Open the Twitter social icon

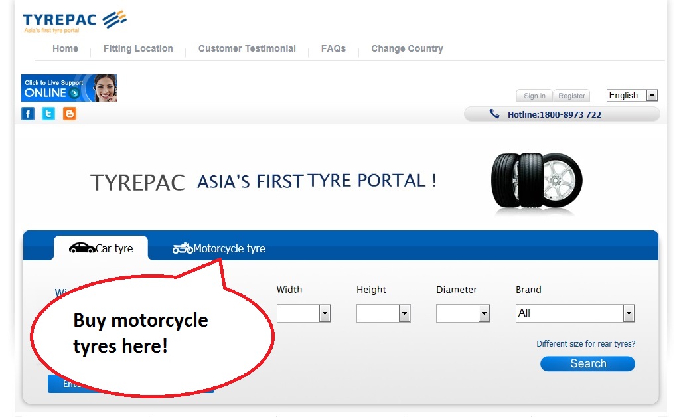(x=48, y=114)
